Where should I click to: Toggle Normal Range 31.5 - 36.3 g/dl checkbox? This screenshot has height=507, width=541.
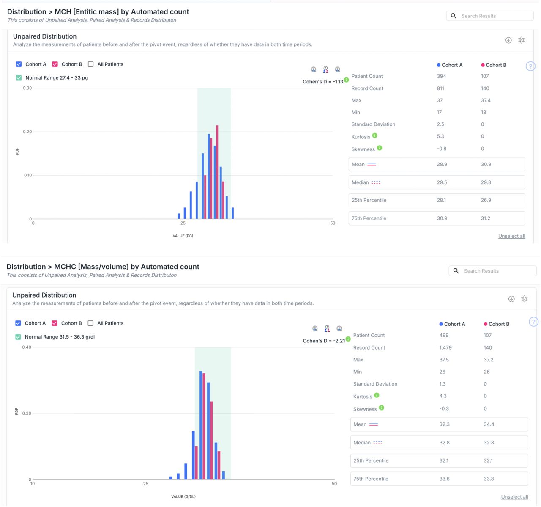coord(18,337)
